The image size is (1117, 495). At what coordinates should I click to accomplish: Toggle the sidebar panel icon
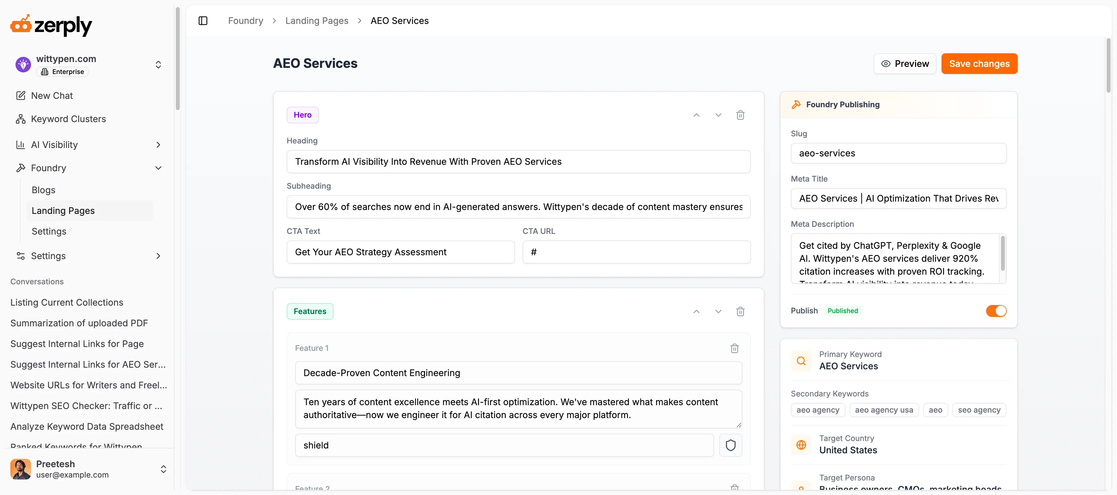203,21
